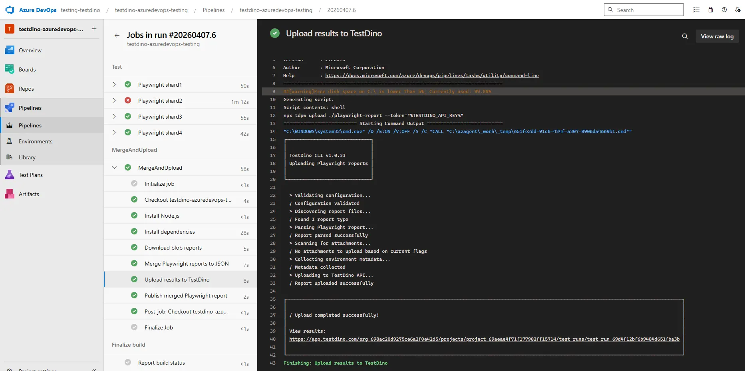Viewport: 745px width, 371px height.
Task: Select the Test Plans icon
Action: click(x=9, y=175)
